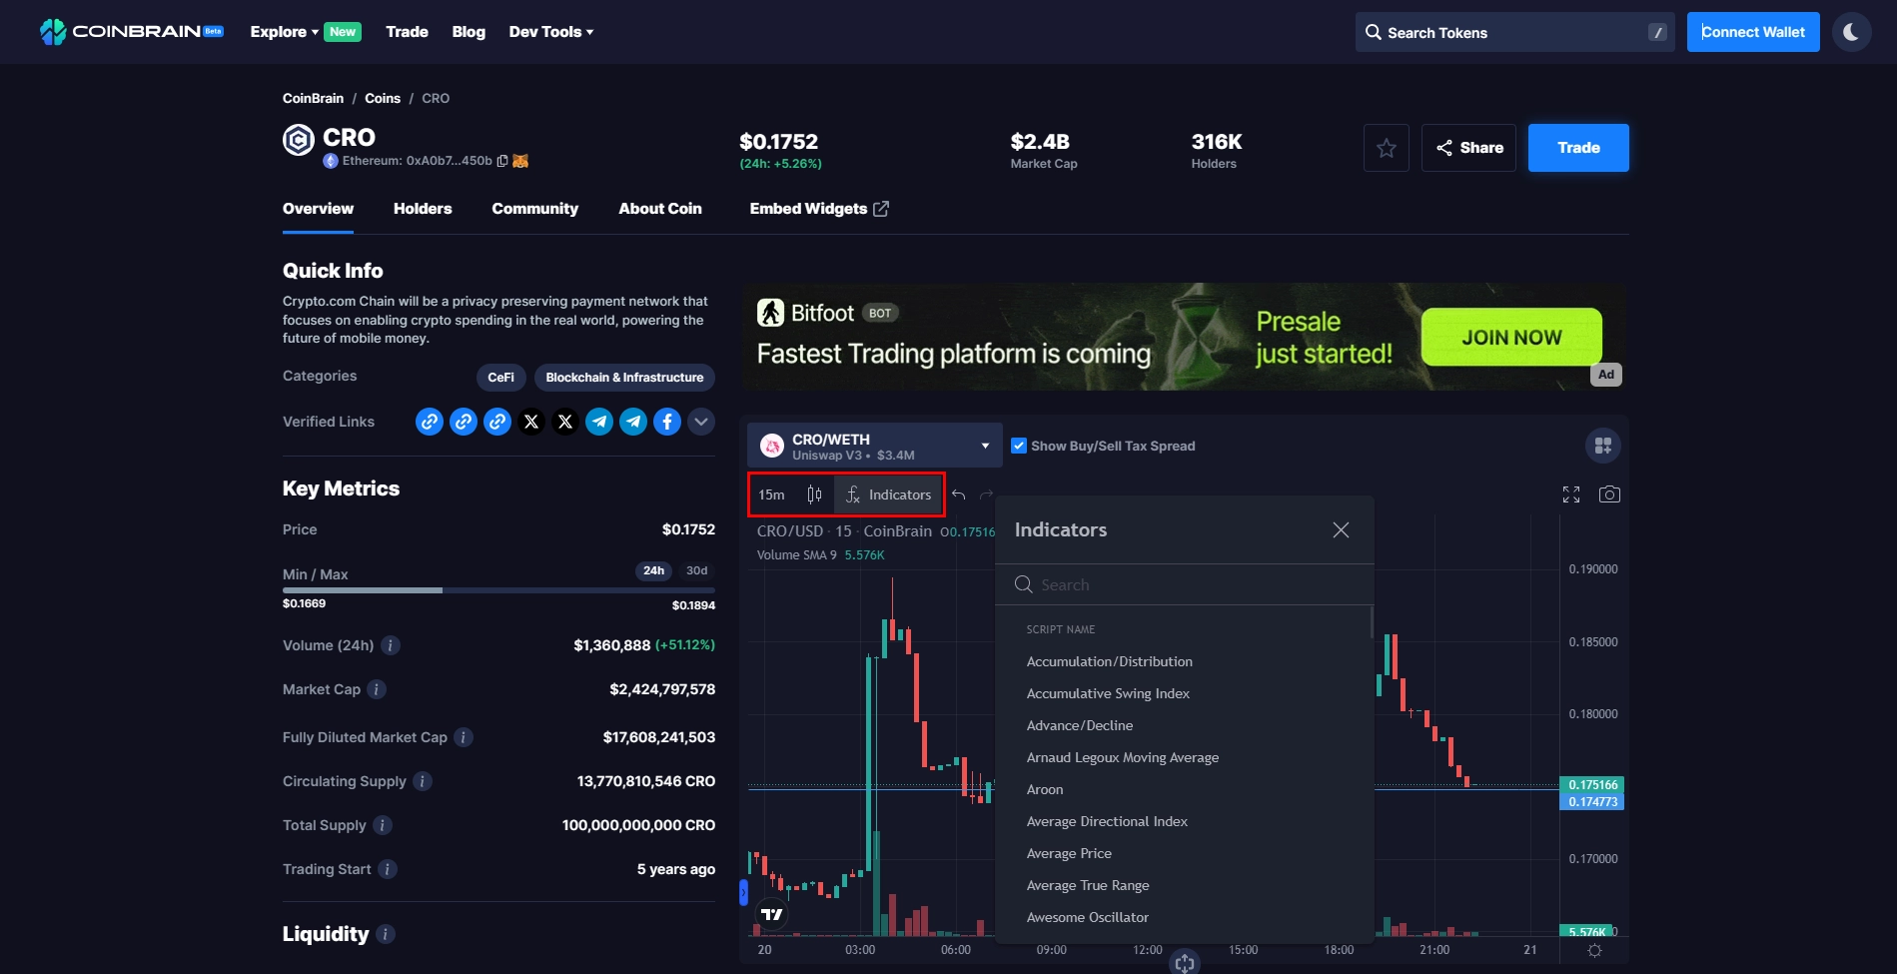Screen dimensions: 1897x974
Task: Select the CeFi category tag
Action: point(500,378)
